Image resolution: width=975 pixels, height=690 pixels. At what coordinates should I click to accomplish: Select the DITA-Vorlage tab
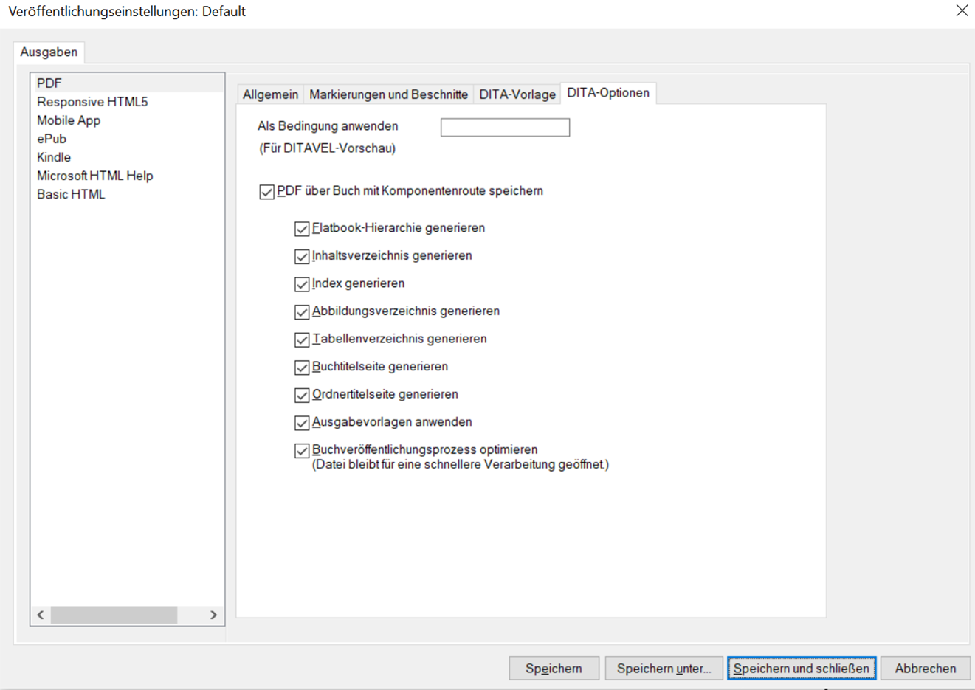pos(517,94)
